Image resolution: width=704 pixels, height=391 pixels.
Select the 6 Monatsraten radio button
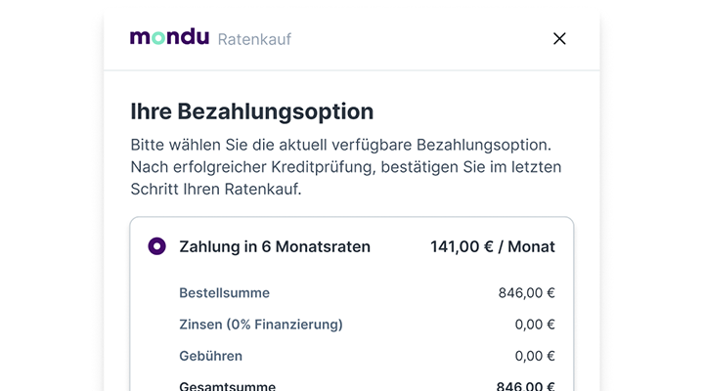157,246
